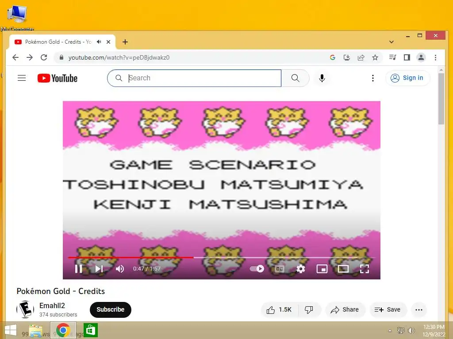Expand the tab search chevron
The height and width of the screenshot is (339, 453).
(392, 42)
